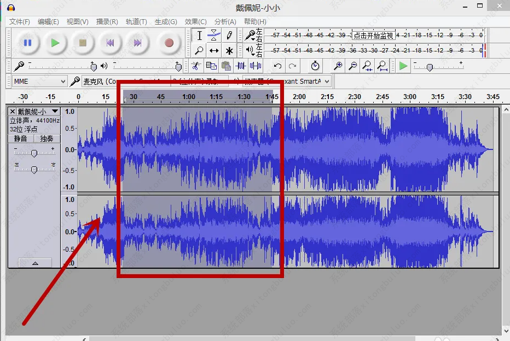This screenshot has height=341, width=510.
Task: Click the left channel vertical scale 1.0
Action: [69, 112]
